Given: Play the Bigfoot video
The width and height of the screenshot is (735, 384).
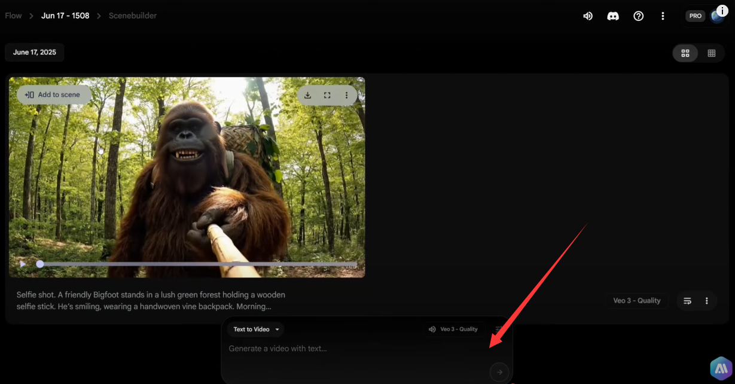Looking at the screenshot, I should click(x=23, y=264).
